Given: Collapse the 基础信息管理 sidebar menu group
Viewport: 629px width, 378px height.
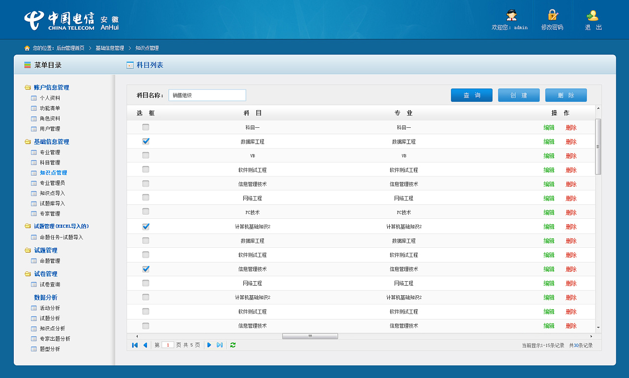Looking at the screenshot, I should pos(47,142).
